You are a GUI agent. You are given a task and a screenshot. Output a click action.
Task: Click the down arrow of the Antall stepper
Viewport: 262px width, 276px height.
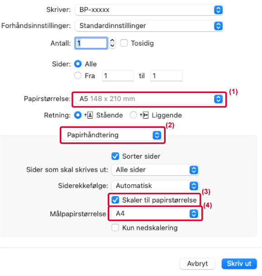coord(112,46)
